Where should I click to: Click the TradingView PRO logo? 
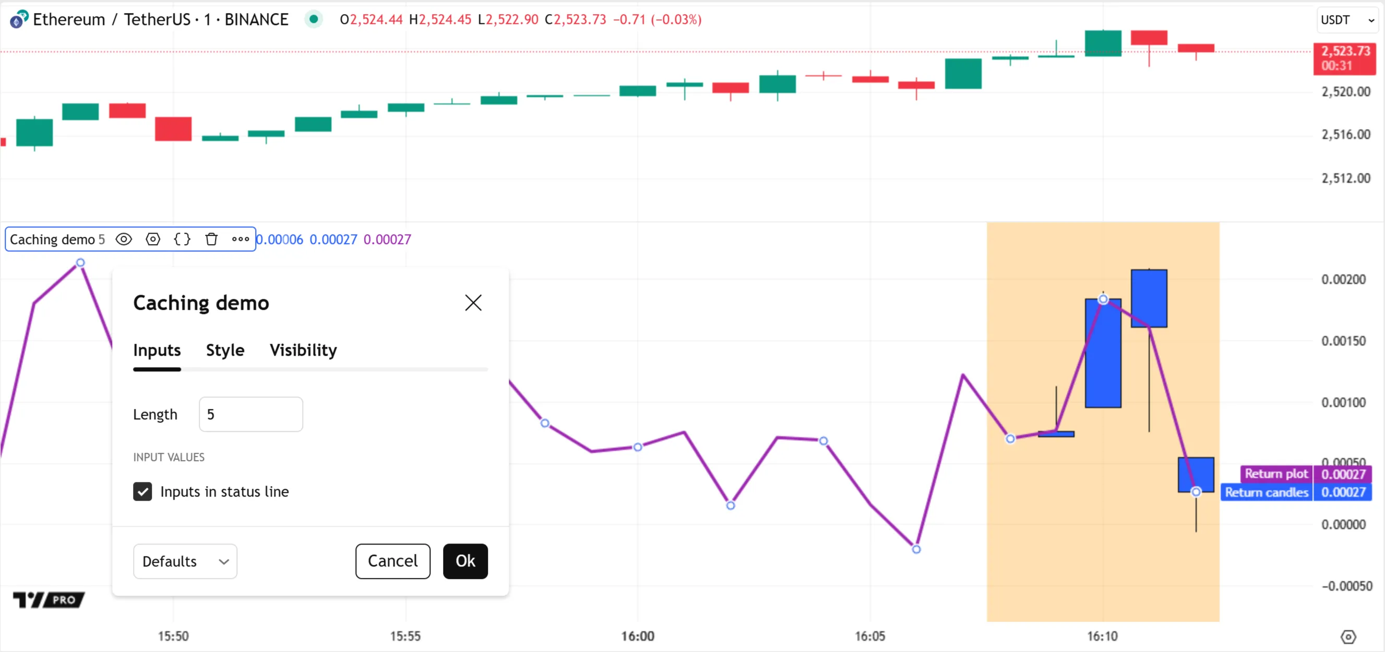[x=49, y=599]
